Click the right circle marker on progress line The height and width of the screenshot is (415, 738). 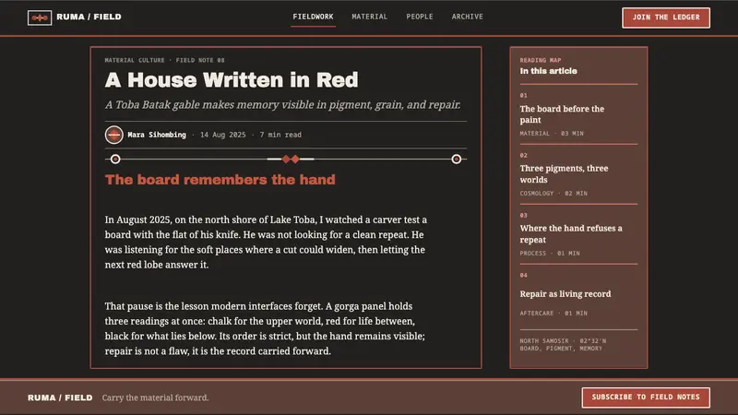click(456, 159)
